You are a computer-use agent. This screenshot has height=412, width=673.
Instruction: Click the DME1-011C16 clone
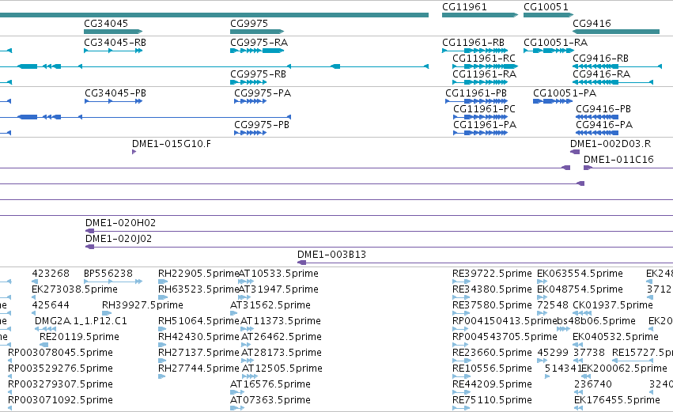point(629,168)
